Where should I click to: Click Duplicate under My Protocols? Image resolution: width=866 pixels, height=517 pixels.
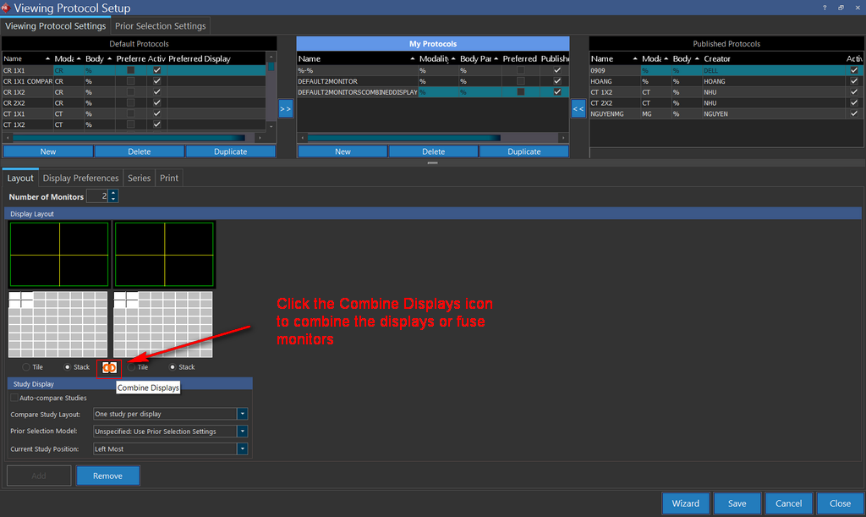523,151
